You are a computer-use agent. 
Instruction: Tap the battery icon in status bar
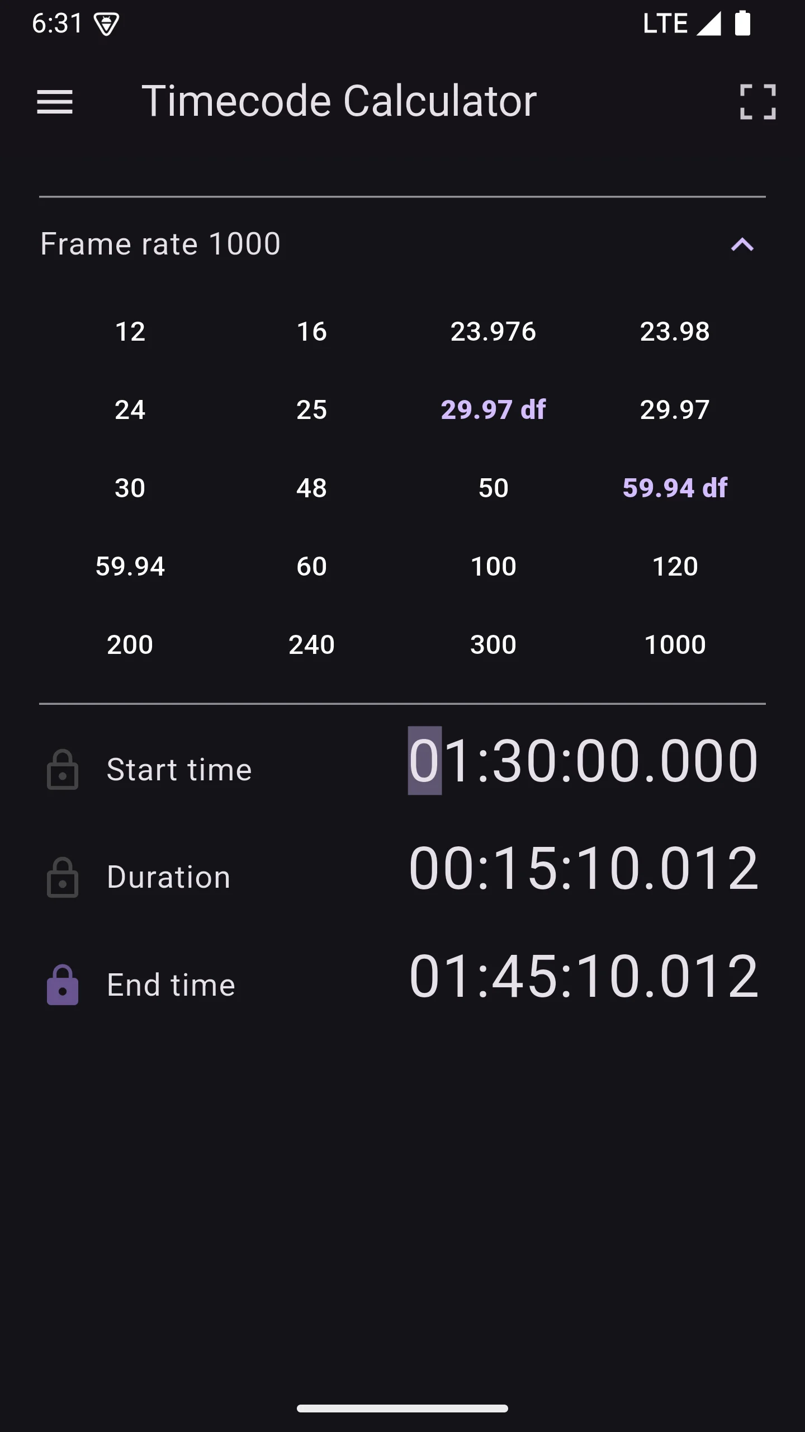tap(742, 23)
